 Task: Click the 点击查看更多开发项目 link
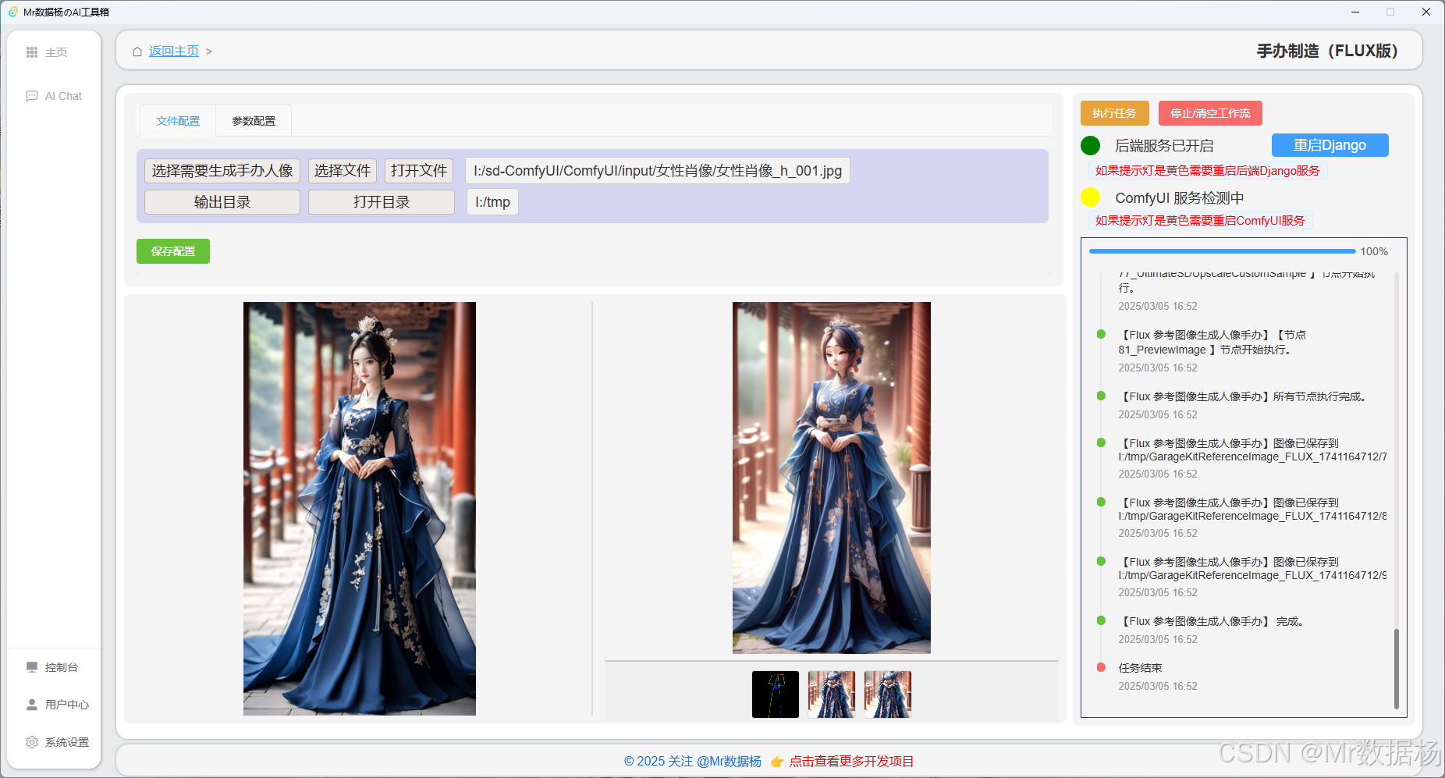851,762
